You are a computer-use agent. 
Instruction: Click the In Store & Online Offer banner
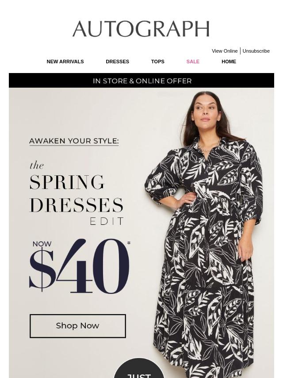tap(141, 81)
